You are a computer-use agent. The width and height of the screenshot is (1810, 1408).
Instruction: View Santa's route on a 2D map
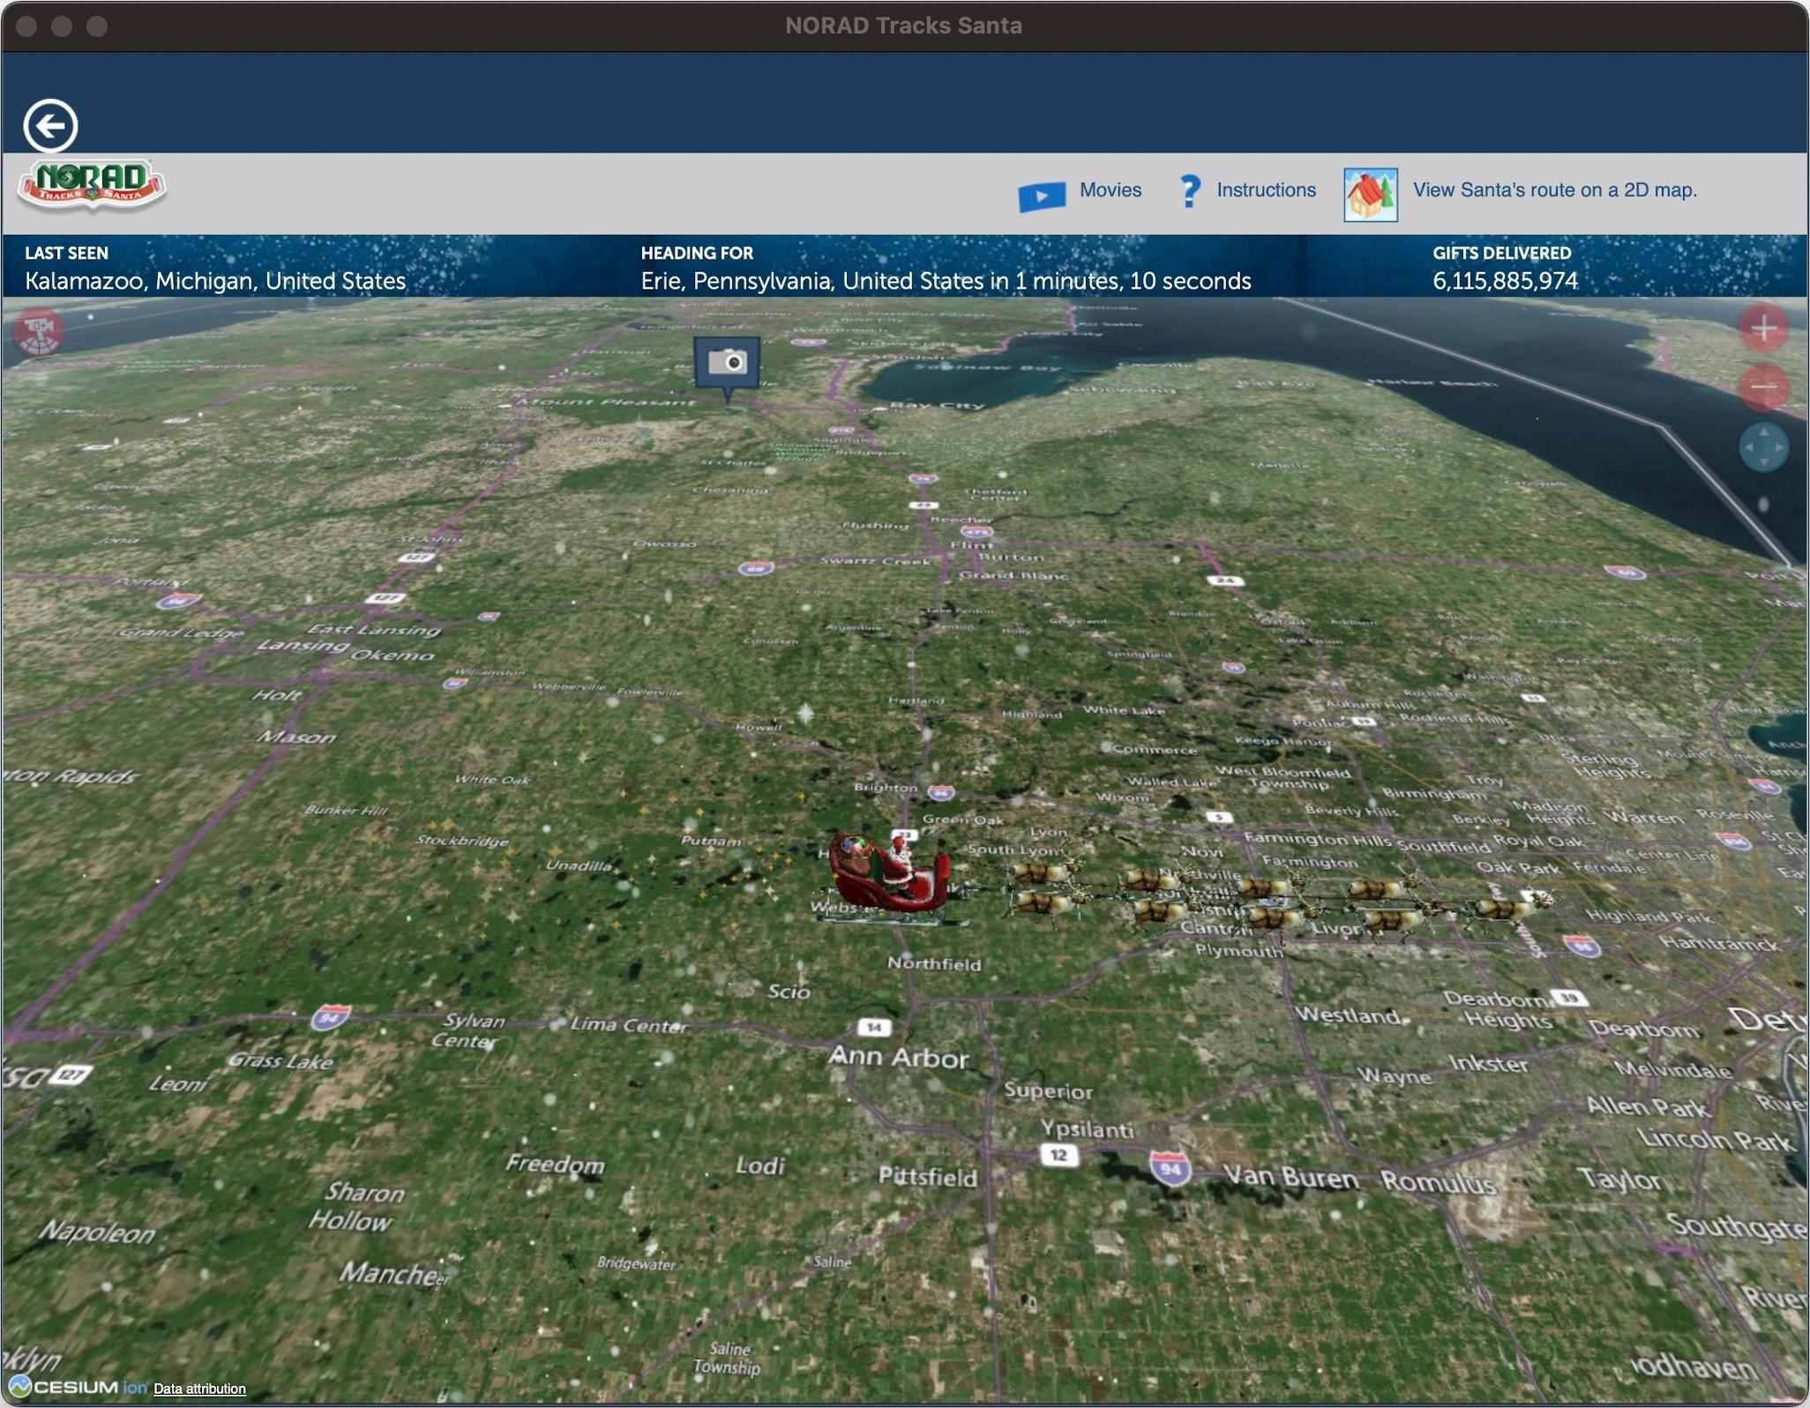[1554, 190]
